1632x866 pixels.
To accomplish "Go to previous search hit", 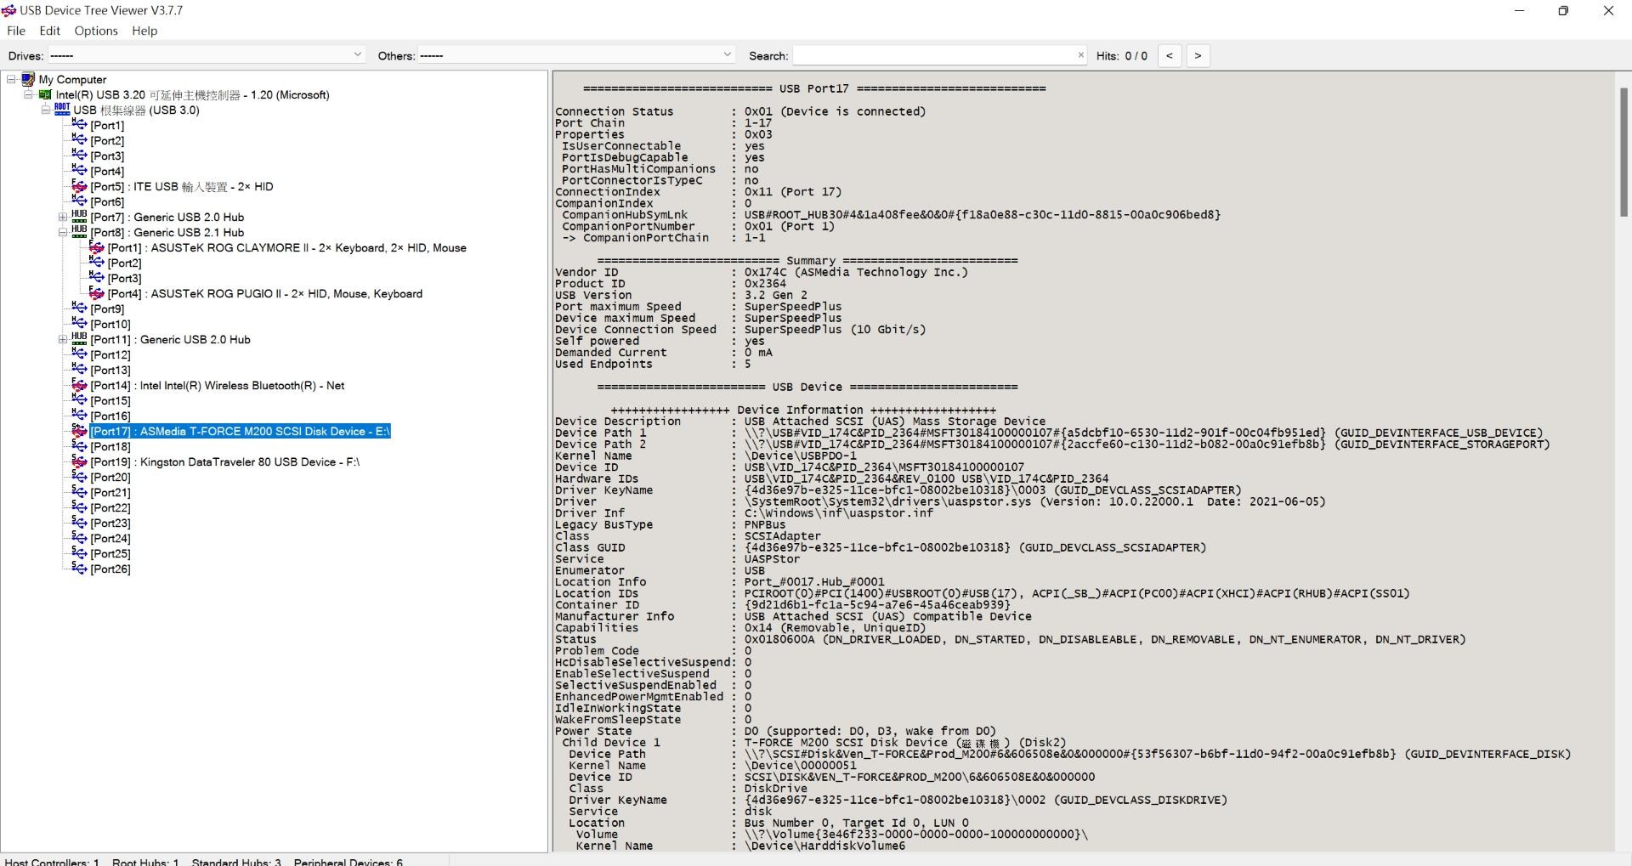I will coord(1170,55).
